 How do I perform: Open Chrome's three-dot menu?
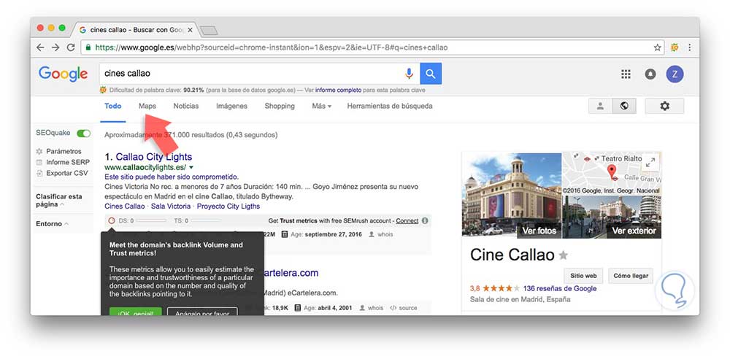click(x=690, y=47)
